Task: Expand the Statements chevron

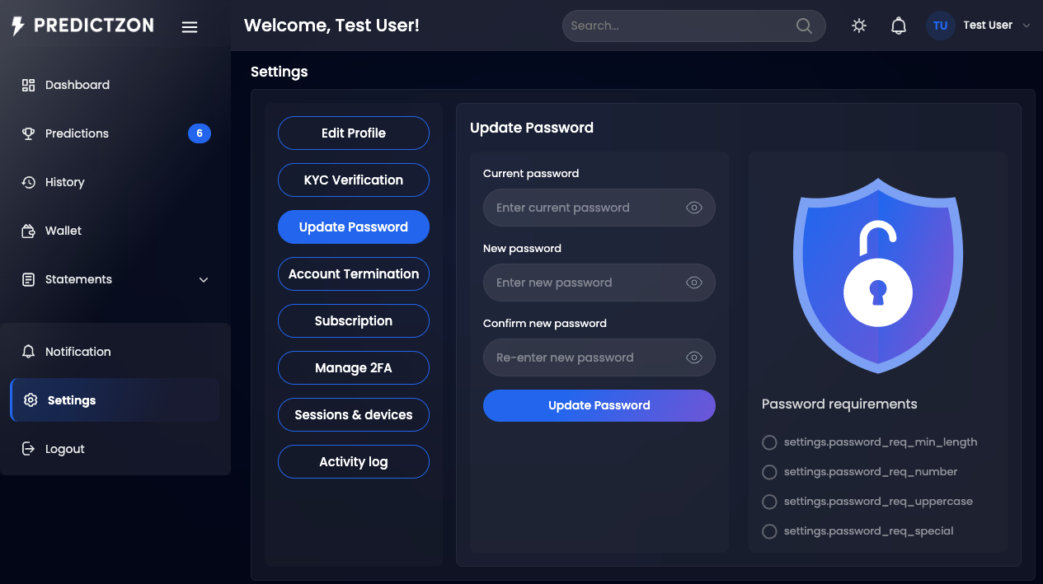Action: 204,280
